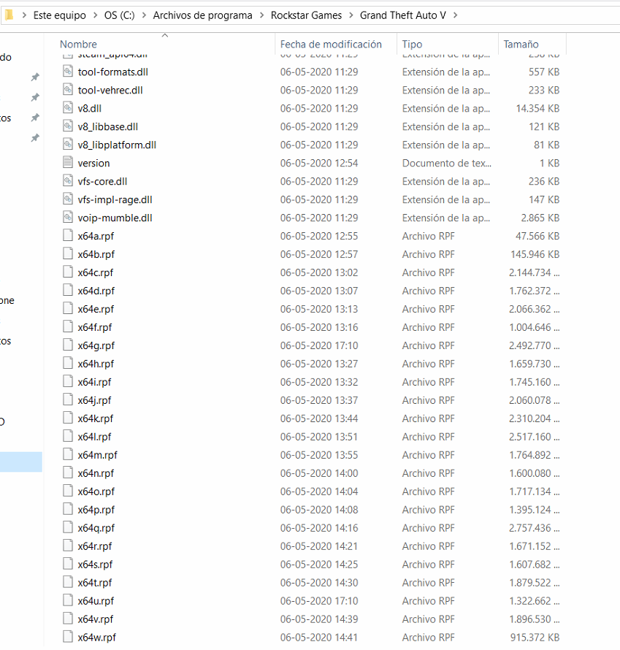Click the date 06-05-2020 14:41

click(319, 638)
